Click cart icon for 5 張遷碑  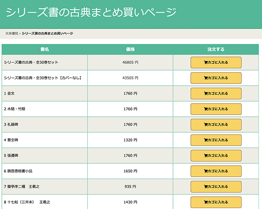click(x=206, y=156)
